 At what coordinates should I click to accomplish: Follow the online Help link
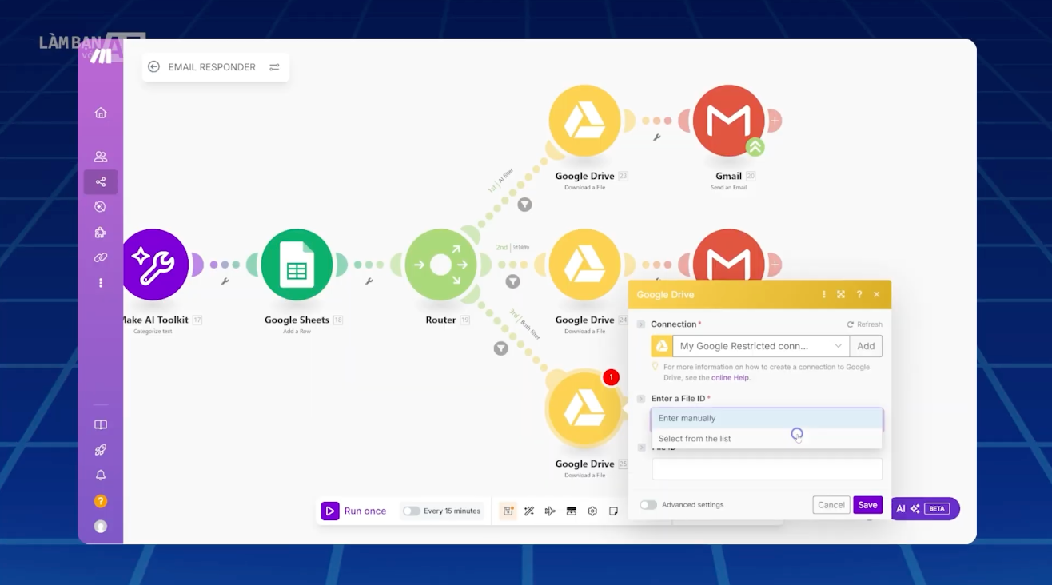click(730, 377)
